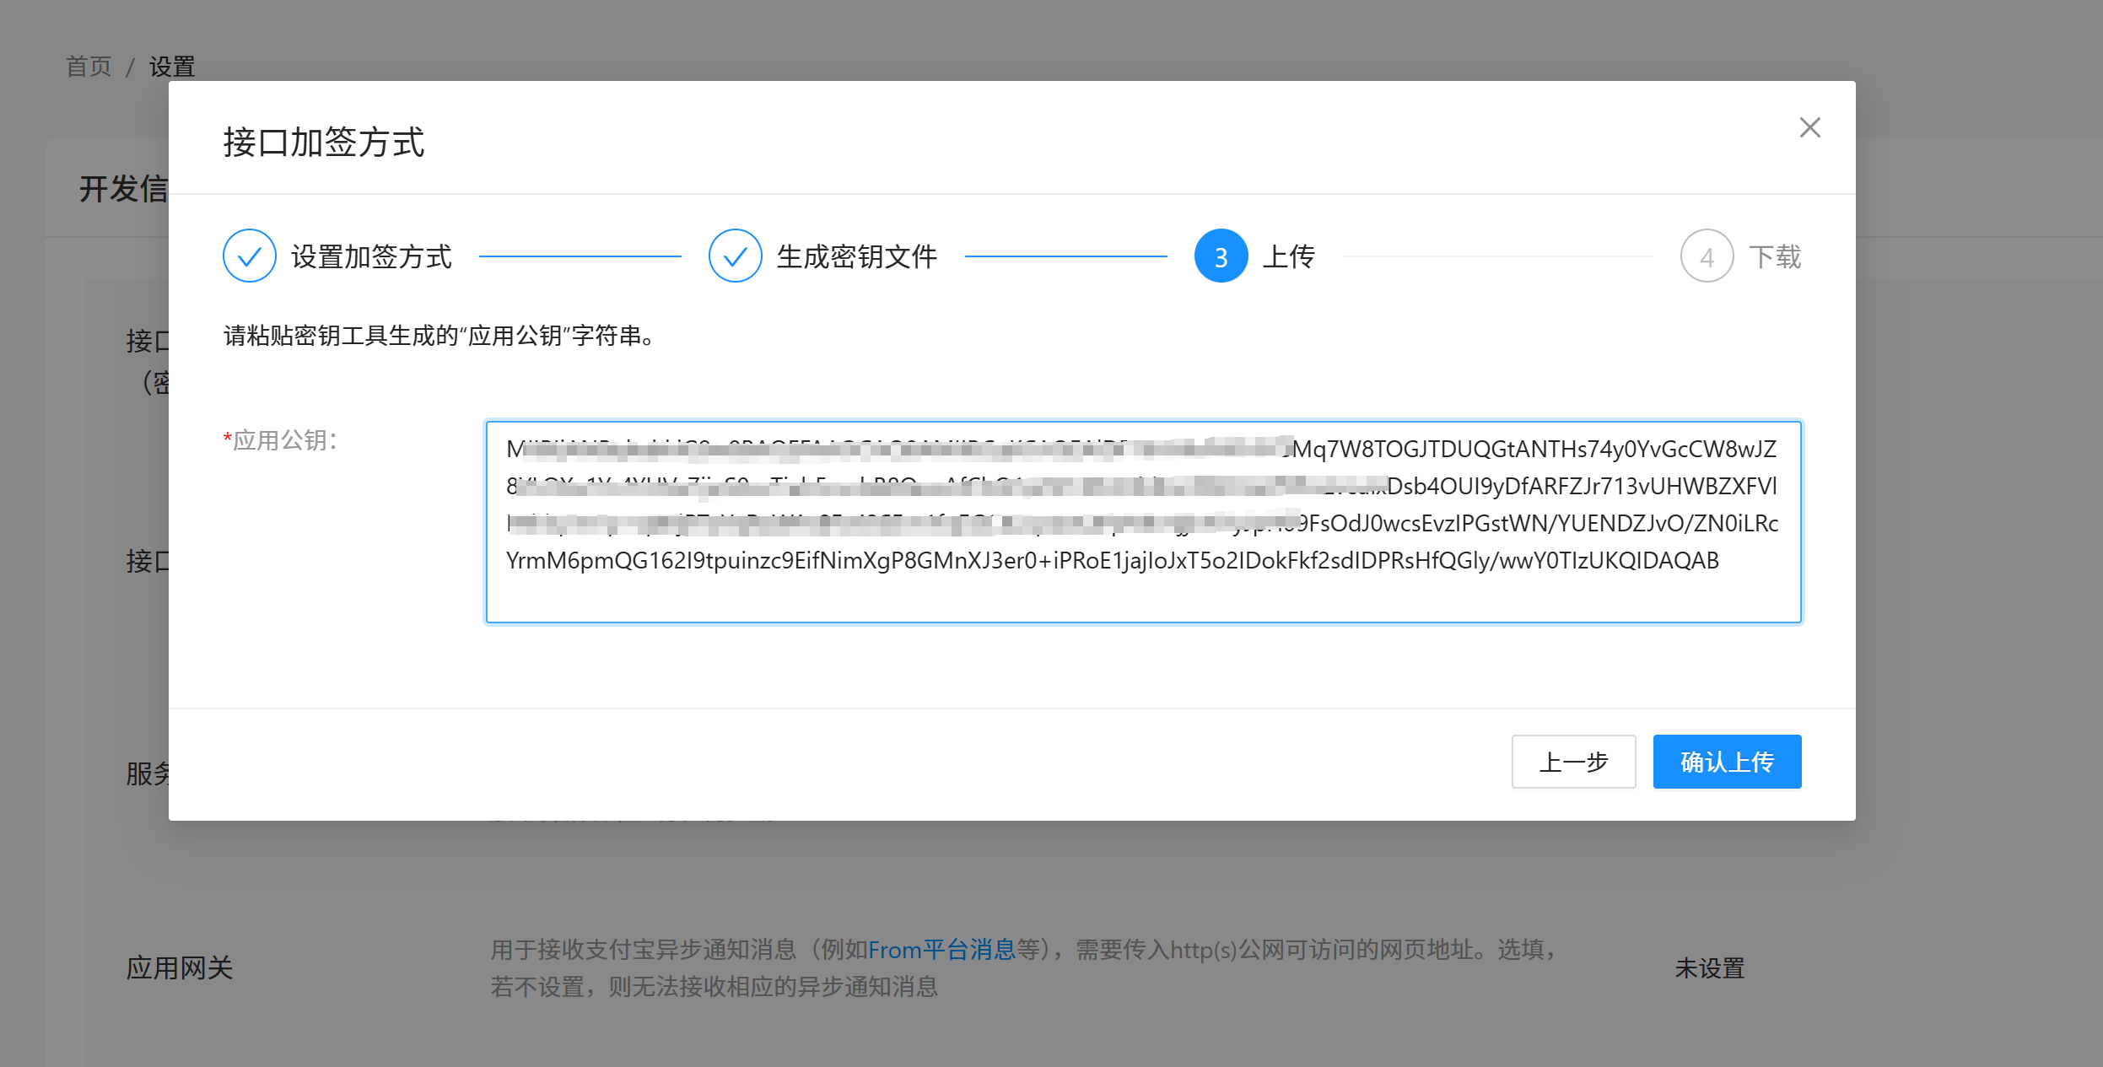Click the 未设置 status for 应用网关
This screenshot has width=2103, height=1067.
click(1709, 968)
